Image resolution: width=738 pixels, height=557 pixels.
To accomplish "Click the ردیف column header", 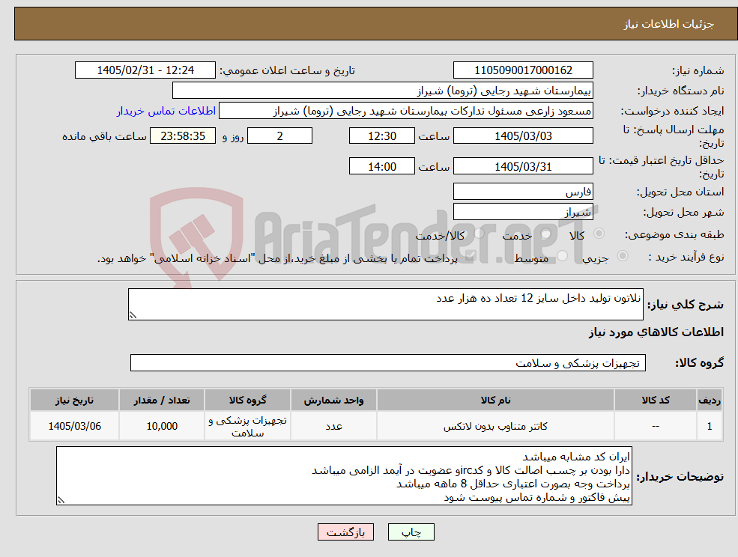I will 710,401.
